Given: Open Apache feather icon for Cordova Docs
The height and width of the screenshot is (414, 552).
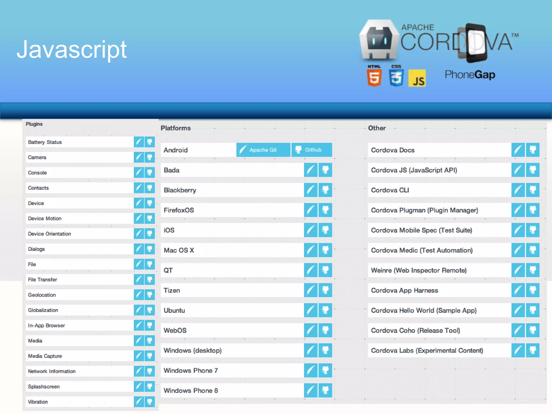Looking at the screenshot, I should (518, 150).
